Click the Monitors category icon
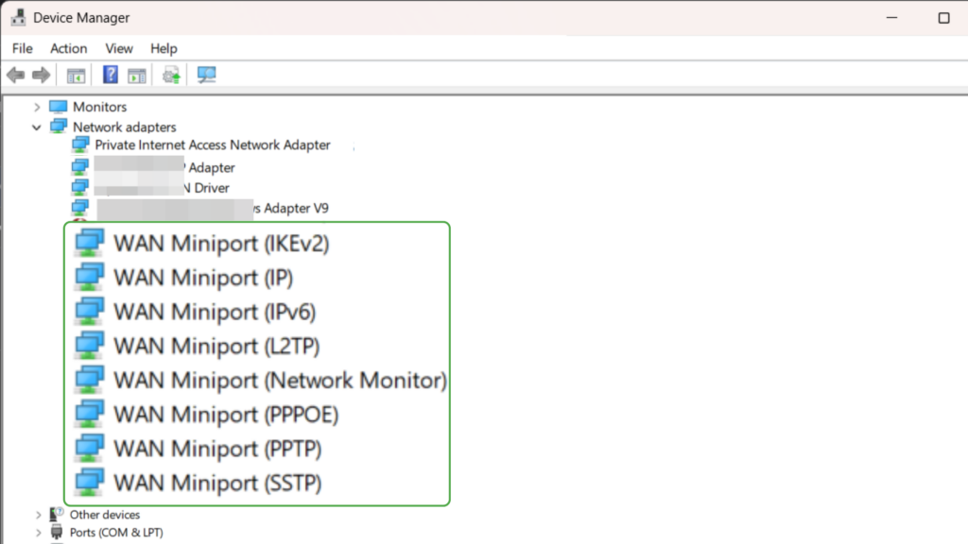968x544 pixels. click(58, 107)
